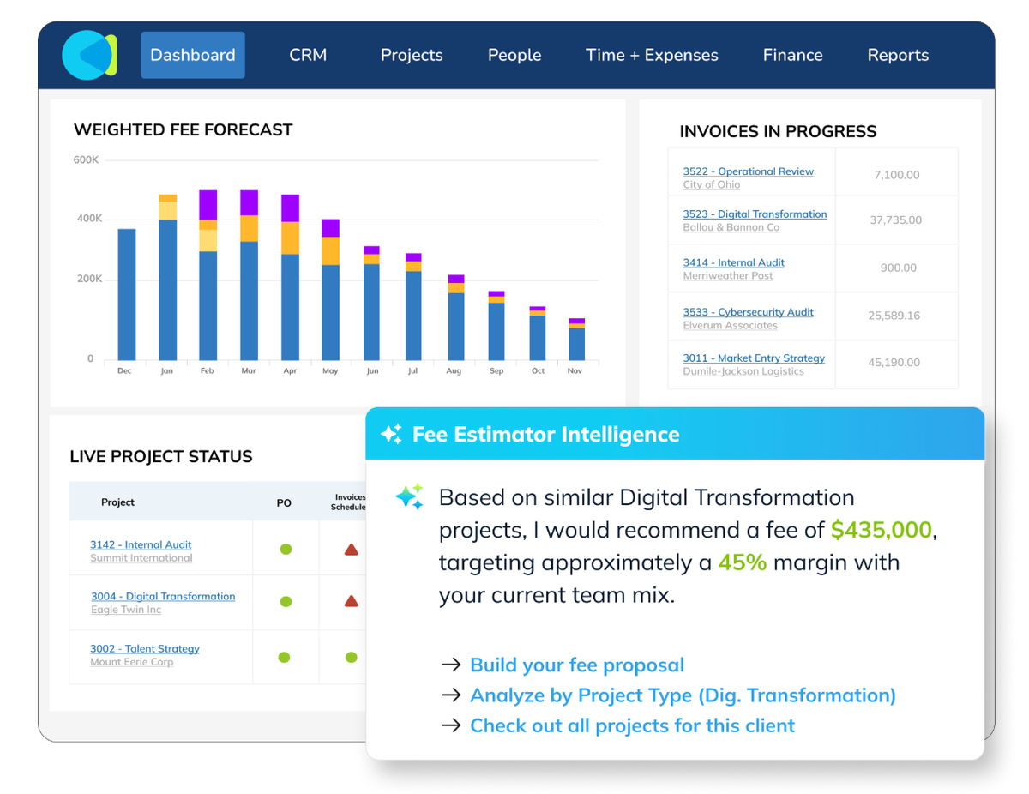This screenshot has height=794, width=1029.
Task: Click the app logo in the navigation bar
Action: tap(89, 55)
